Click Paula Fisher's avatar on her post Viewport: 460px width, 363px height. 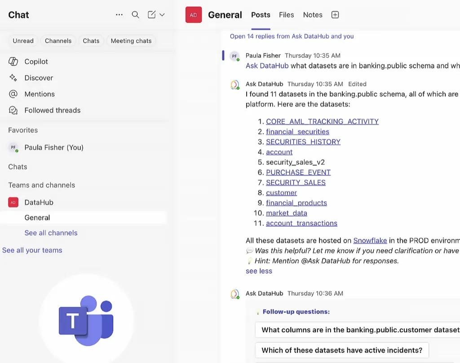[234, 56]
